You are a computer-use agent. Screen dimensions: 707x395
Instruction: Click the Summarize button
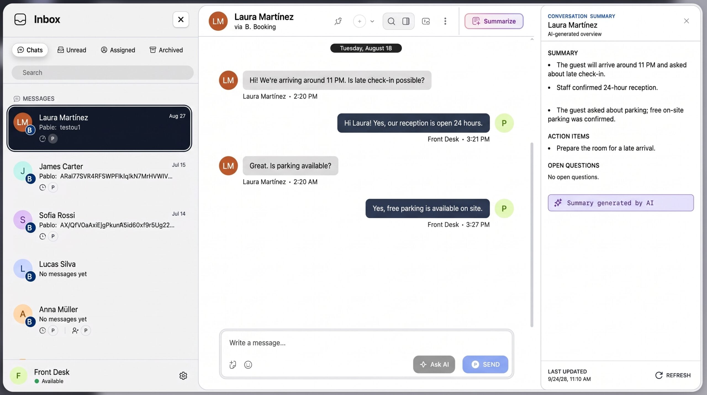[494, 21]
